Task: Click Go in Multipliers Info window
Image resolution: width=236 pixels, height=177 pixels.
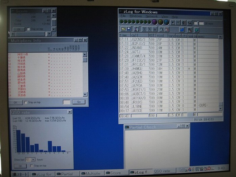Action: click(79, 102)
